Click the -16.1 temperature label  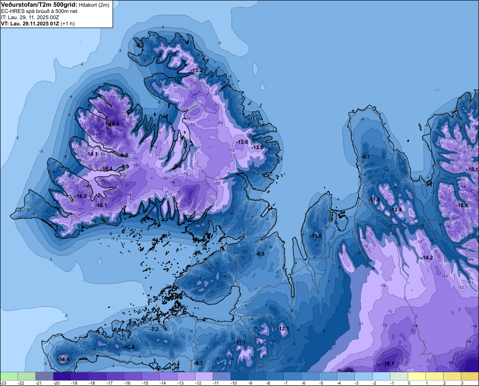pyautogui.click(x=101, y=205)
